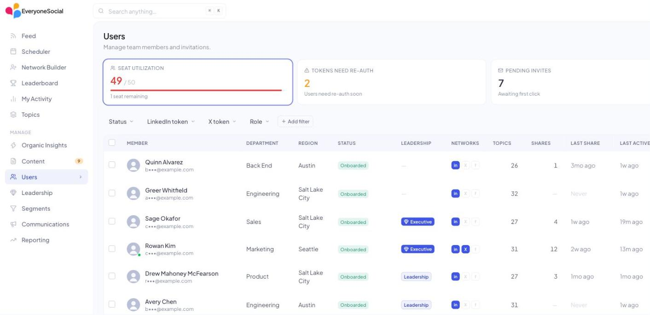Click the Search anything input field
This screenshot has width=650, height=315.
tap(159, 11)
